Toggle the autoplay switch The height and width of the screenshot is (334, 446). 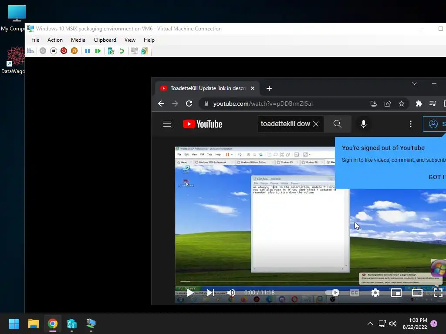click(x=332, y=293)
